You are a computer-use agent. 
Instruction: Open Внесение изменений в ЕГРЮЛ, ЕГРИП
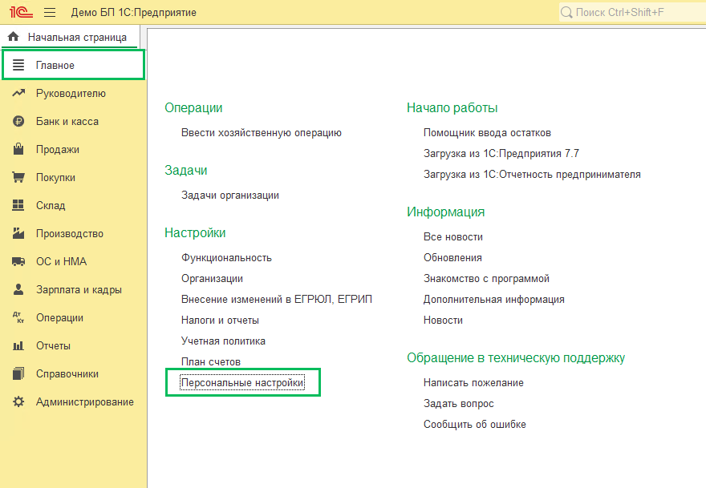tap(277, 299)
